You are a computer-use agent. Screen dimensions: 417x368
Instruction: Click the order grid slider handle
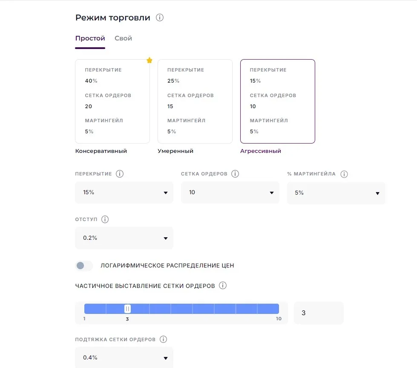(127, 309)
